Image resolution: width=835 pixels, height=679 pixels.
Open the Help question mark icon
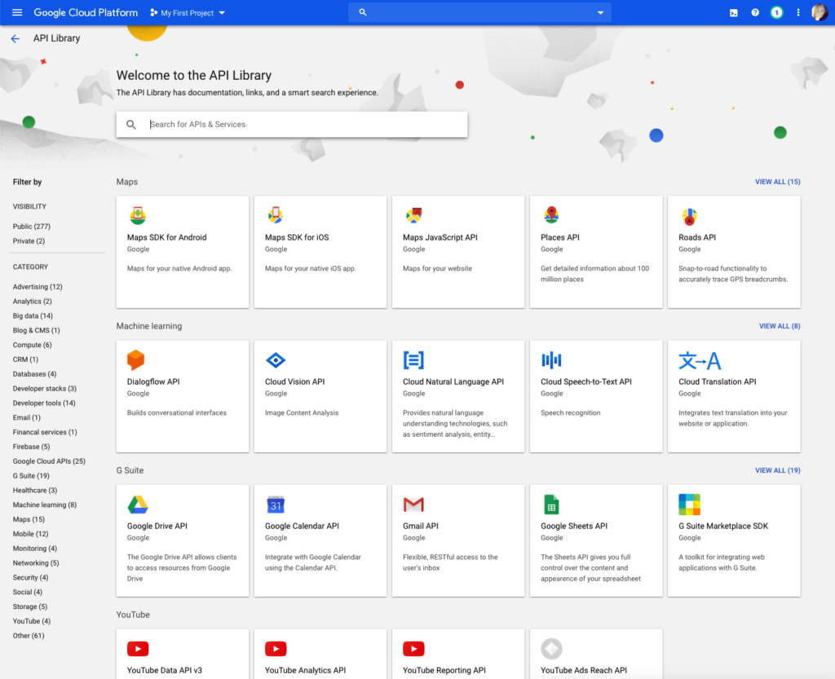pos(755,13)
